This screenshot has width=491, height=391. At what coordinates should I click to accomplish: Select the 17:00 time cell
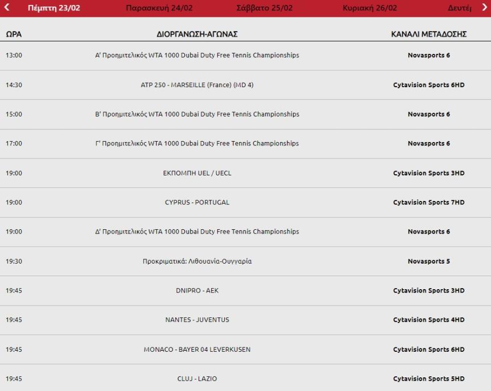(x=14, y=143)
